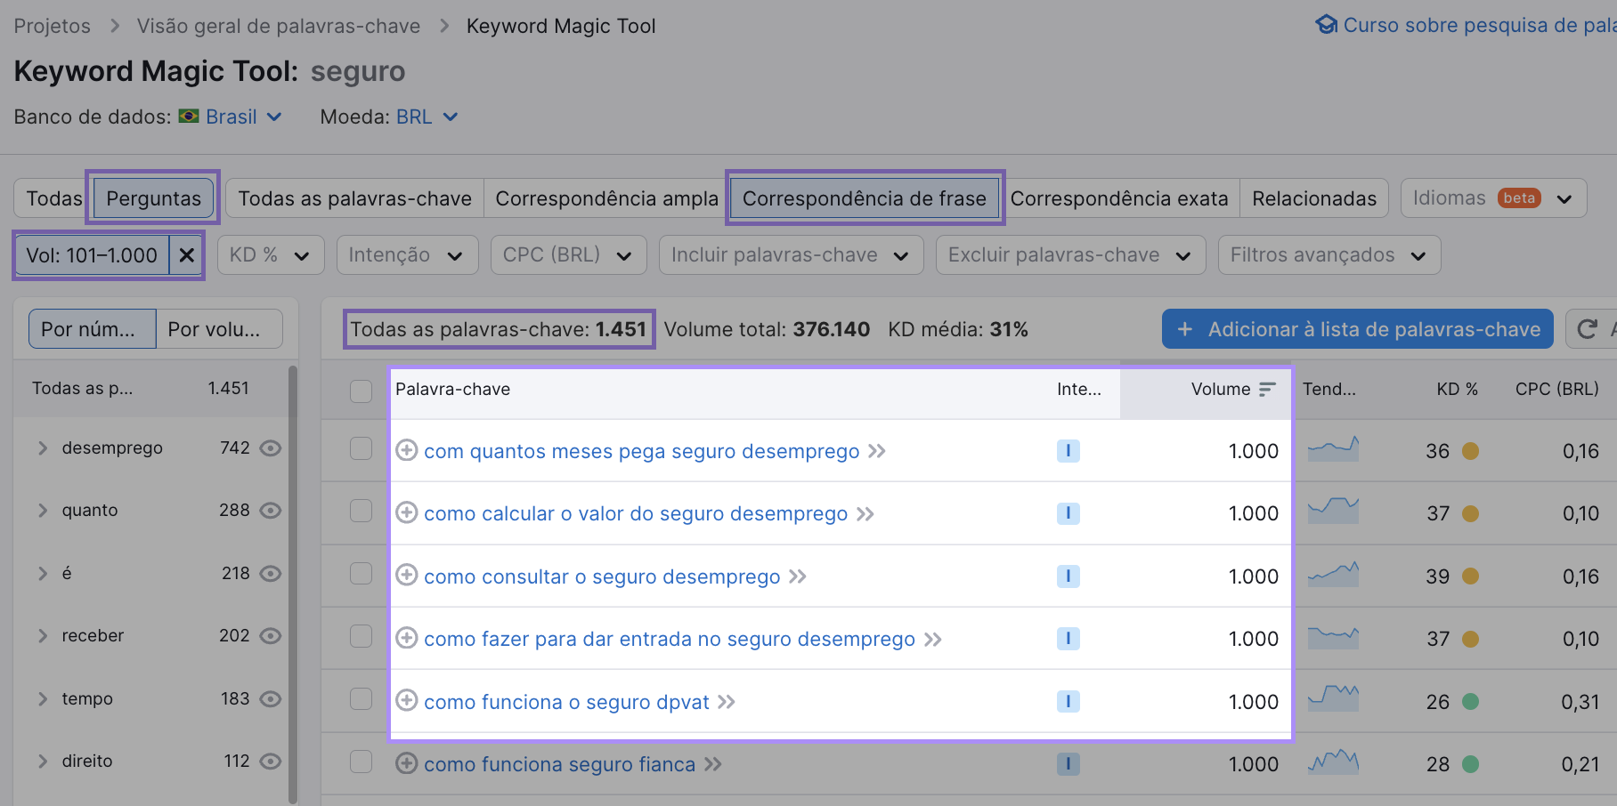
Task: Open "como consultar o seguro desemprego" with double-arrow icon
Action: (x=797, y=576)
